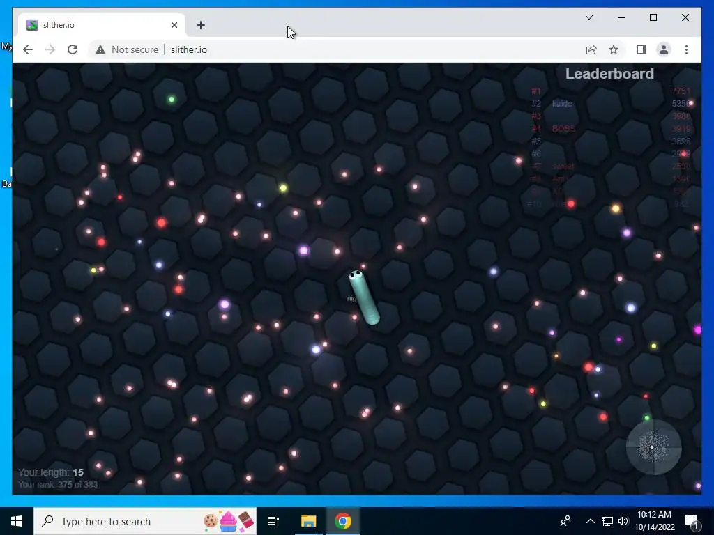
Task: Open the Chrome profile avatar menu
Action: (664, 49)
